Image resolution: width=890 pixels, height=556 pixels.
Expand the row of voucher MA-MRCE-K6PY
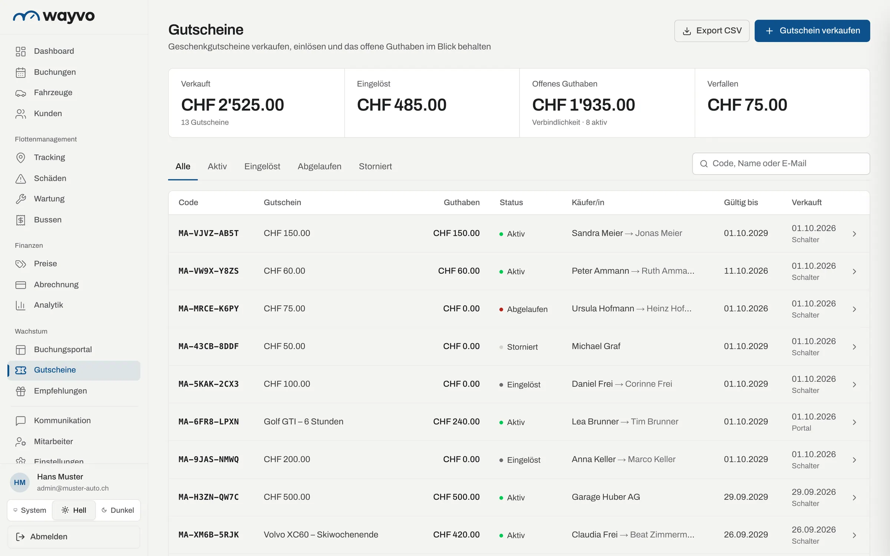[854, 309]
